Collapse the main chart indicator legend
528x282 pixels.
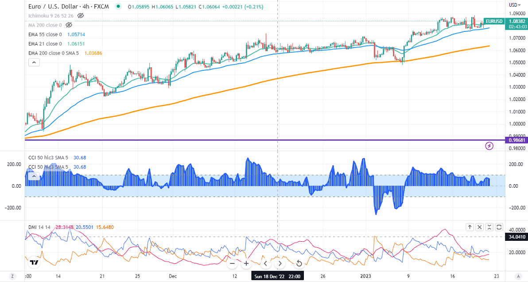tap(34, 62)
